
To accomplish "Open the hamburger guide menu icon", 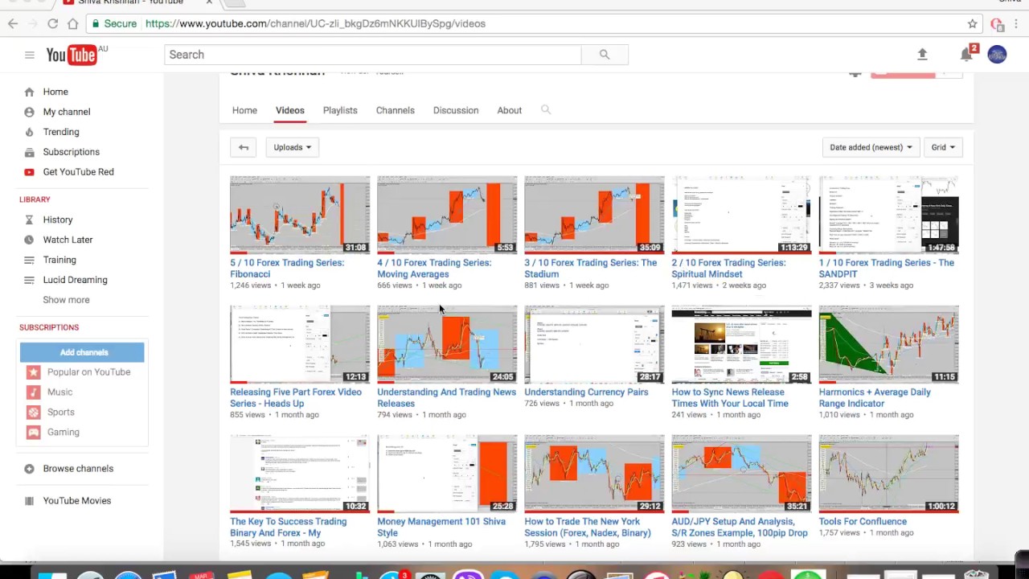I will [x=30, y=55].
